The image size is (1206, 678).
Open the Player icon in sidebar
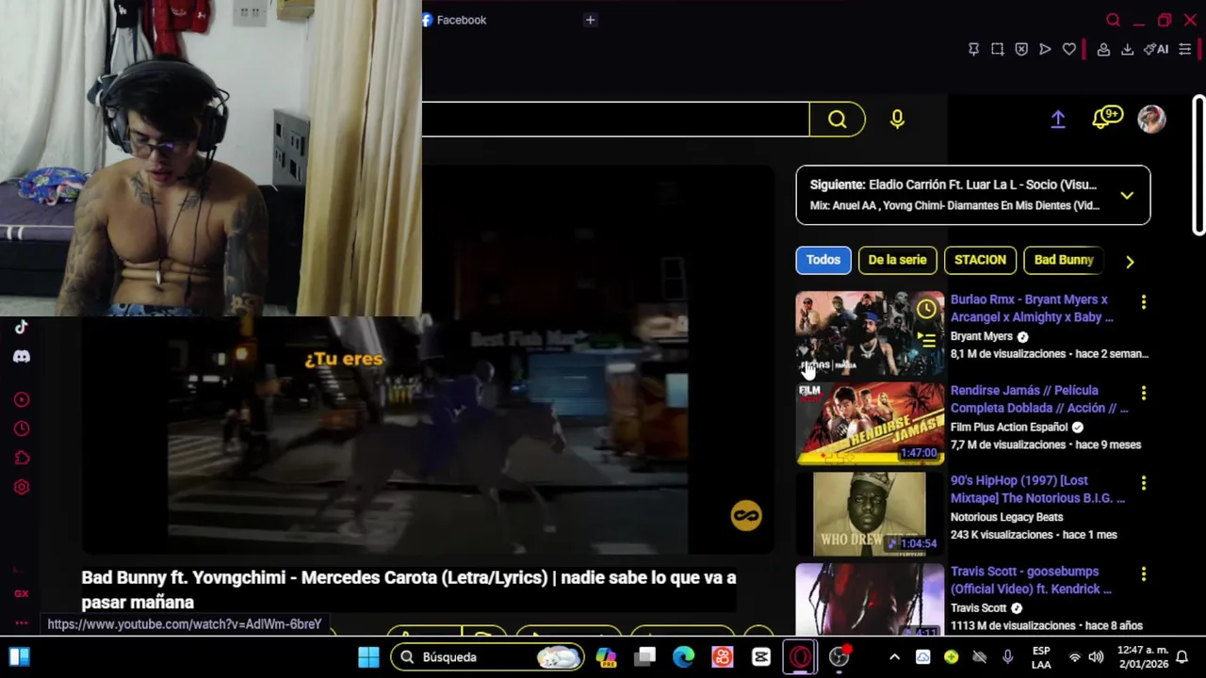pos(22,399)
